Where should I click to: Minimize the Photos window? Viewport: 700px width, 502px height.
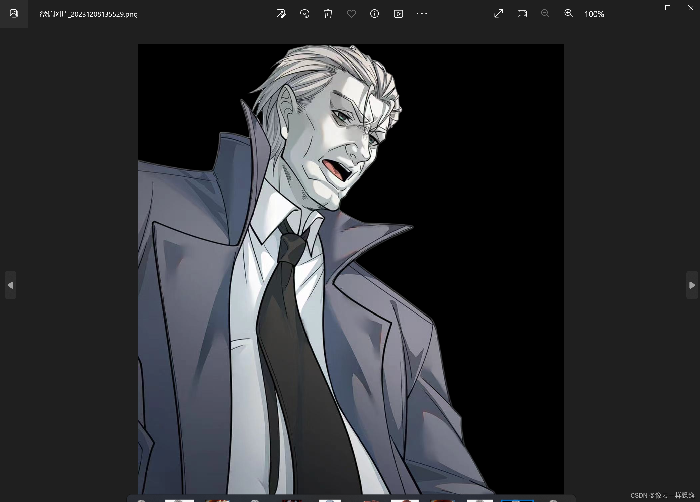click(x=644, y=8)
